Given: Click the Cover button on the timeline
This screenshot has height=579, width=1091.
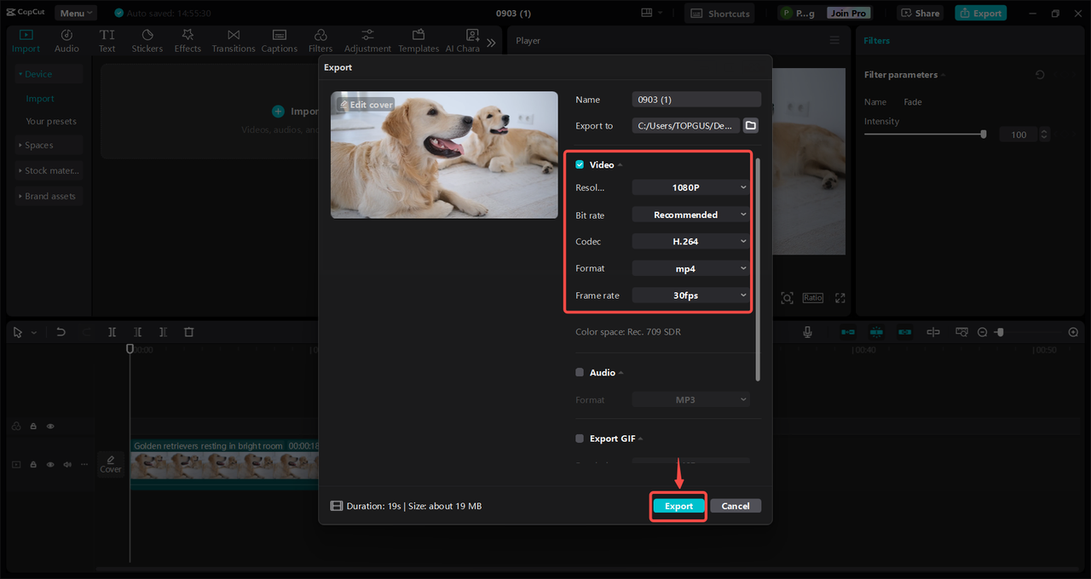Looking at the screenshot, I should (111, 464).
